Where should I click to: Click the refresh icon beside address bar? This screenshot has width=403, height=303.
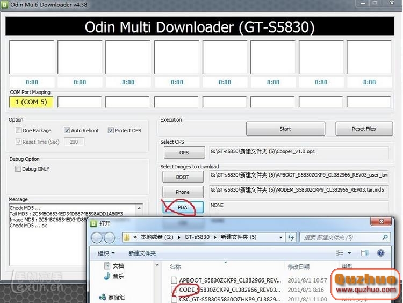pyautogui.click(x=291, y=237)
